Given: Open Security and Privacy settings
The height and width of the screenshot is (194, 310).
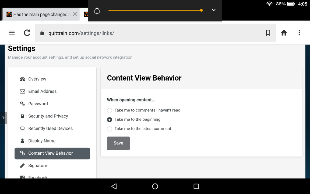Looking at the screenshot, I should (48, 116).
